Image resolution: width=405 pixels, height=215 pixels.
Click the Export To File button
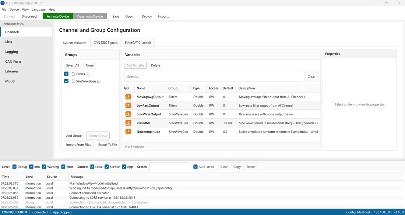click(108, 145)
